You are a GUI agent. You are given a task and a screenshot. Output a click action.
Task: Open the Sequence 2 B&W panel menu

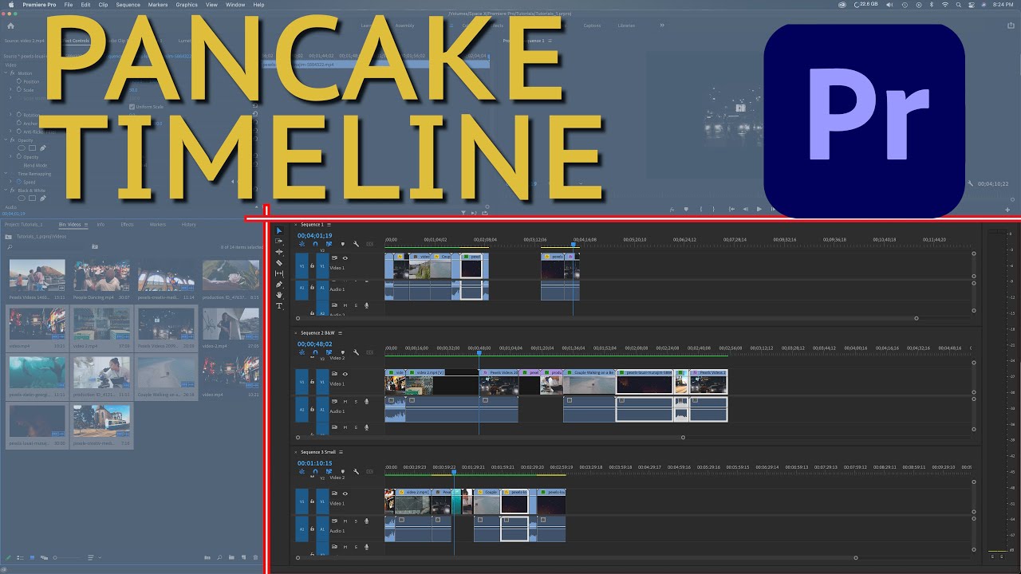pos(341,332)
